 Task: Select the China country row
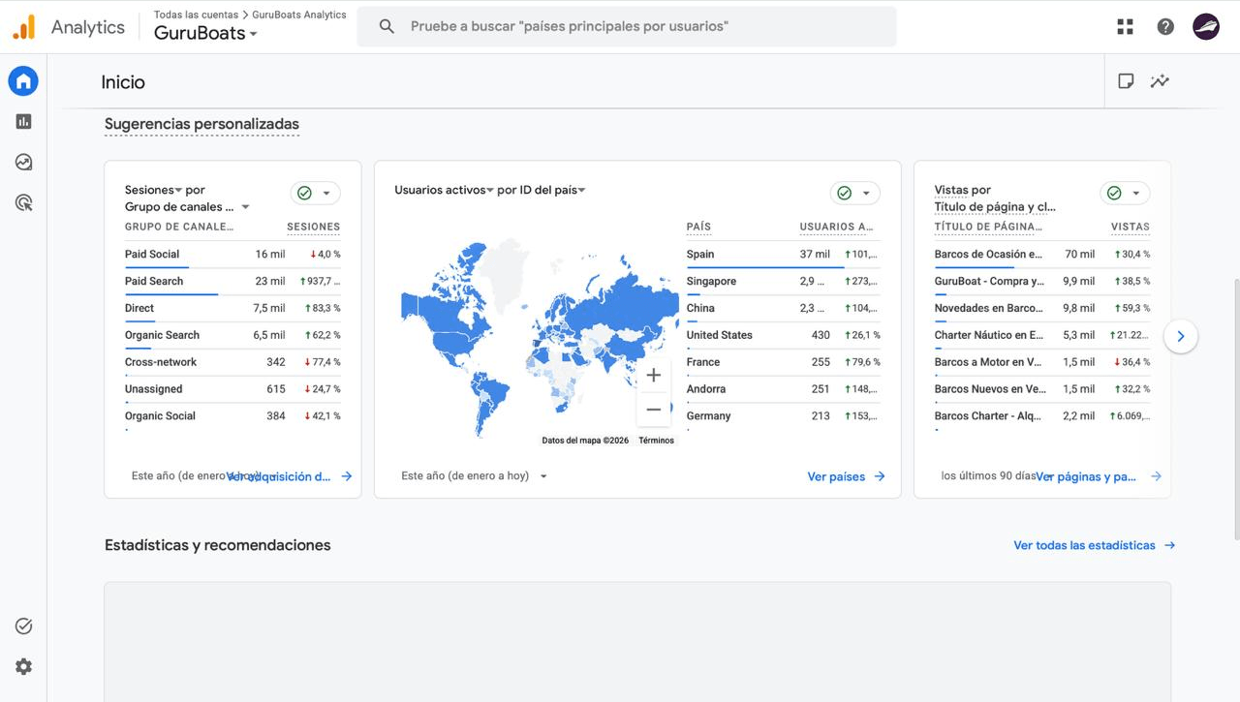[783, 308]
